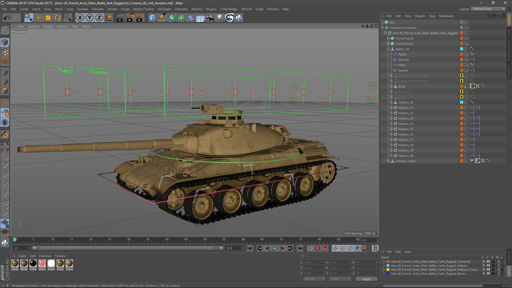Open Object Manager Bookmarks menu

point(446,16)
